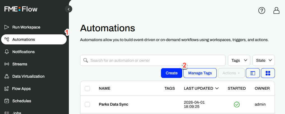Check the Parks Data Sync row checkbox
This screenshot has width=285, height=114.
[x=87, y=104]
